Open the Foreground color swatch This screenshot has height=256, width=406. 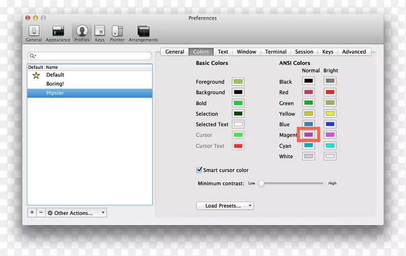pos(238,82)
